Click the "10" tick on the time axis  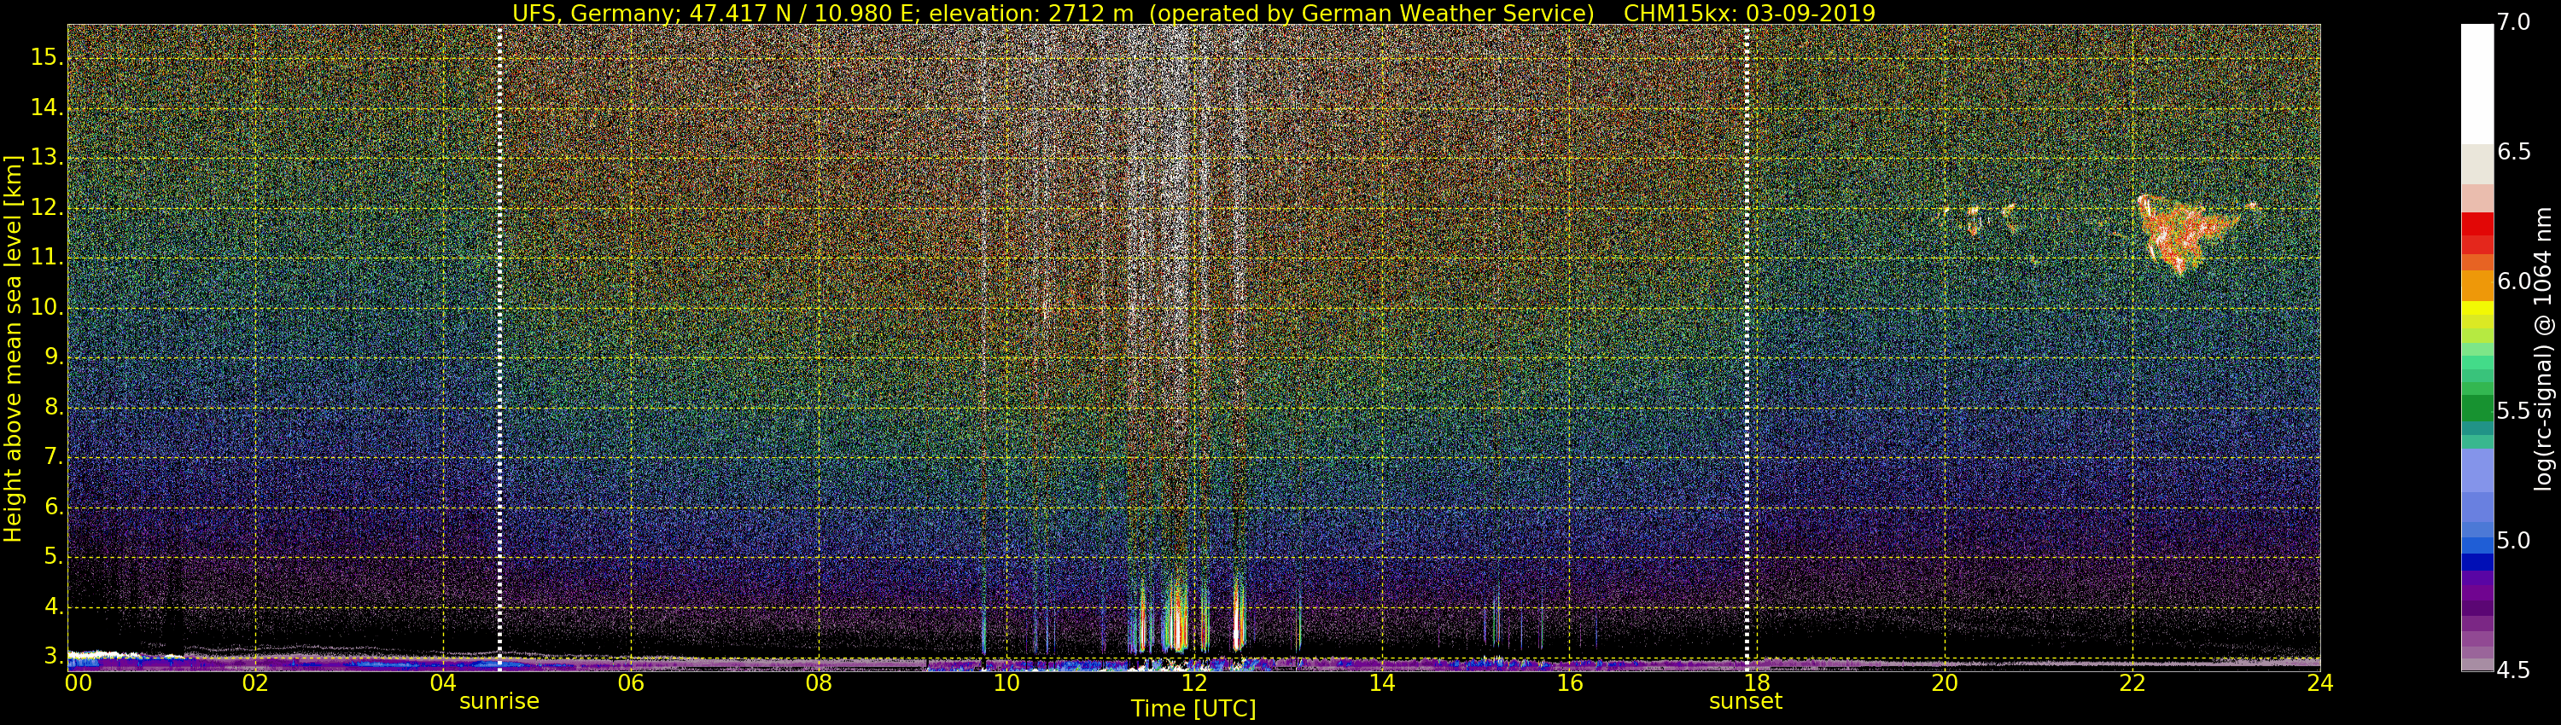tap(1006, 683)
